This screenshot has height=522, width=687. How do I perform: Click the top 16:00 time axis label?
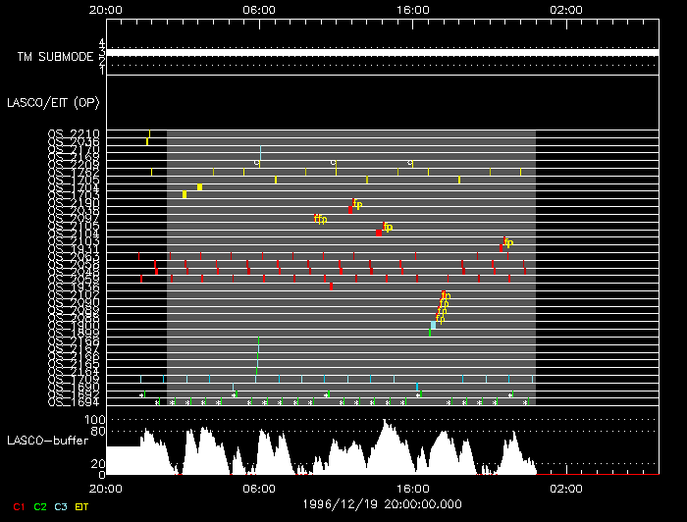coord(412,9)
